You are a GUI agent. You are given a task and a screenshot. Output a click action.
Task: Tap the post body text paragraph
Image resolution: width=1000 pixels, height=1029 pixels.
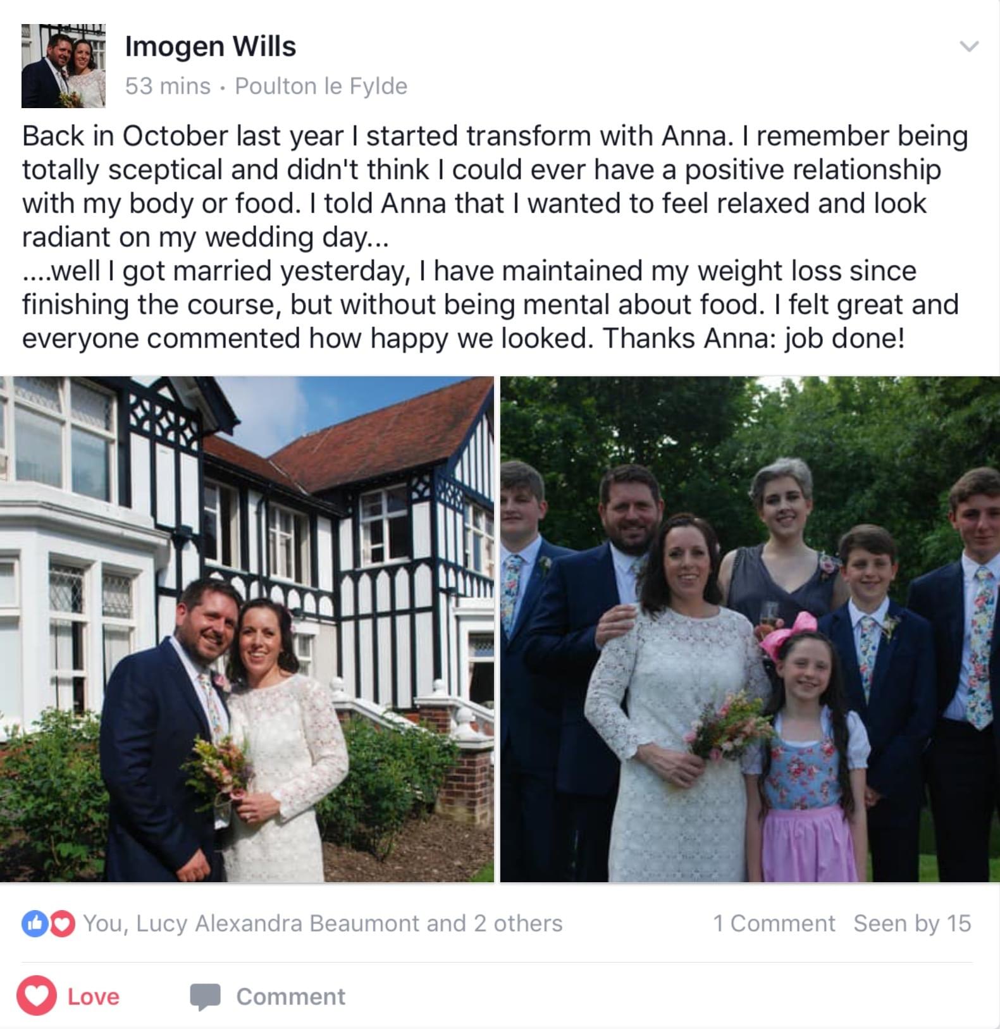pyautogui.click(x=495, y=237)
